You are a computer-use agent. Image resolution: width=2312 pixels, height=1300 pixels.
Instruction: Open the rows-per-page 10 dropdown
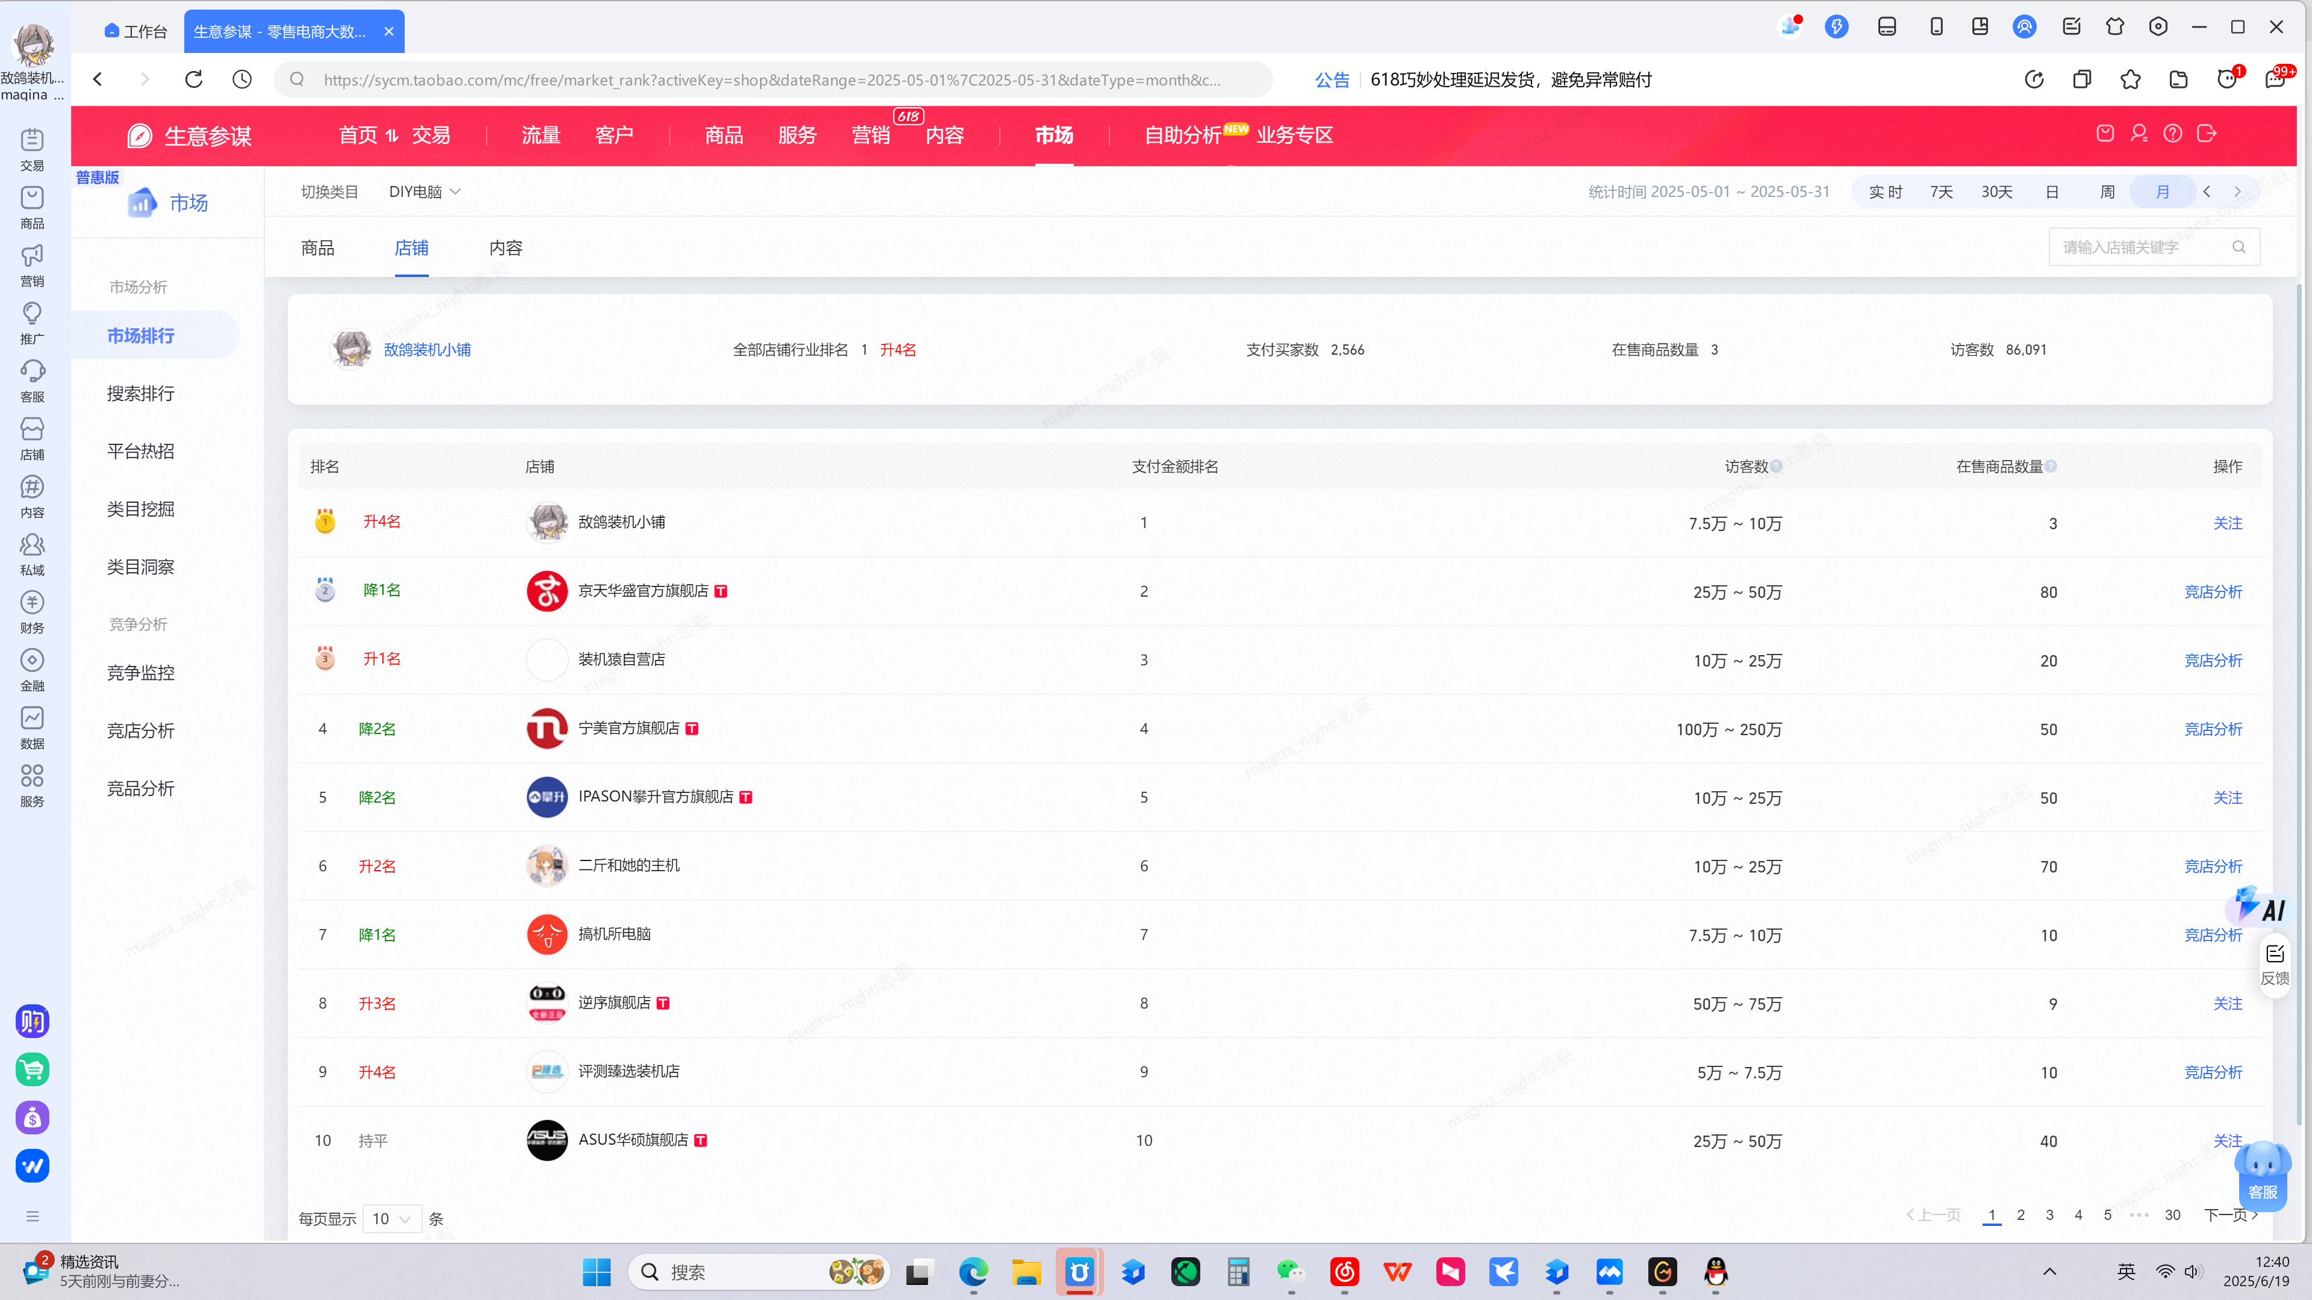coord(392,1218)
